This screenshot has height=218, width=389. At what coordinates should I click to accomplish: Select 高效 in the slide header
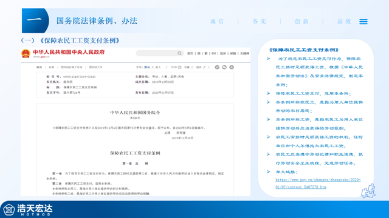pyautogui.click(x=344, y=22)
